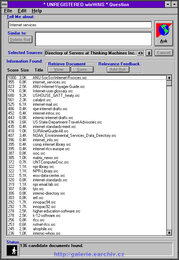Select lowercase npr-library.src

point(87,167)
